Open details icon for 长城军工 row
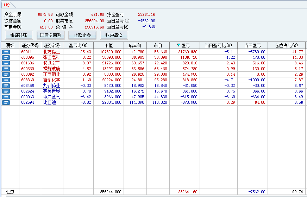 tap(6, 63)
